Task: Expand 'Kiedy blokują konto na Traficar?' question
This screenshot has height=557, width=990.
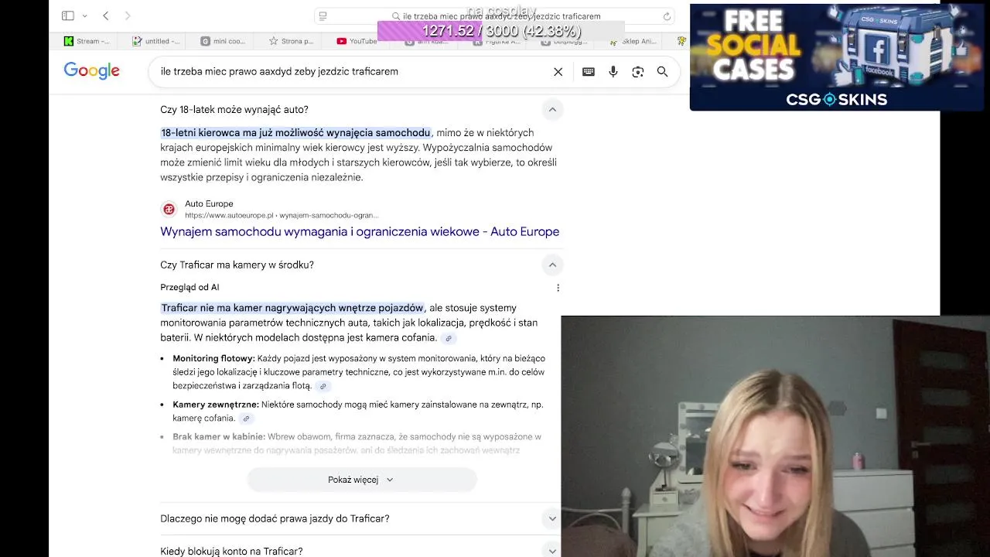Action: pyautogui.click(x=552, y=551)
